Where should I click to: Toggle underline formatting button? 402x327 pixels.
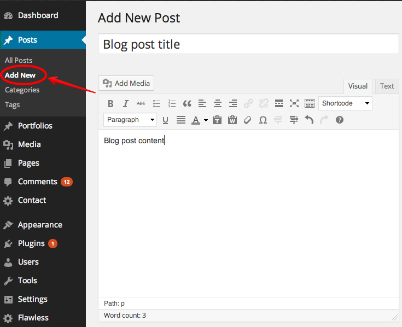(165, 120)
